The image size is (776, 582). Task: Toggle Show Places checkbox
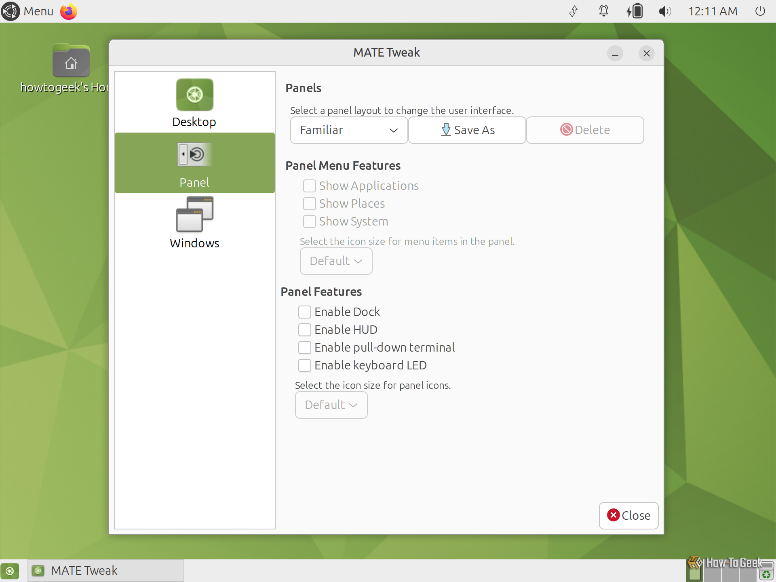tap(310, 204)
